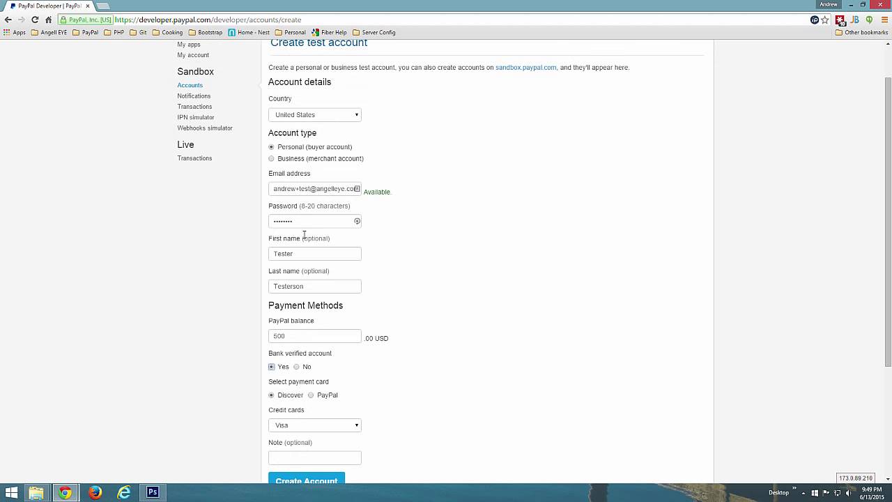Screen dimensions: 892x502
Task: Open the PayPal bookmarks folder
Action: coord(86,32)
